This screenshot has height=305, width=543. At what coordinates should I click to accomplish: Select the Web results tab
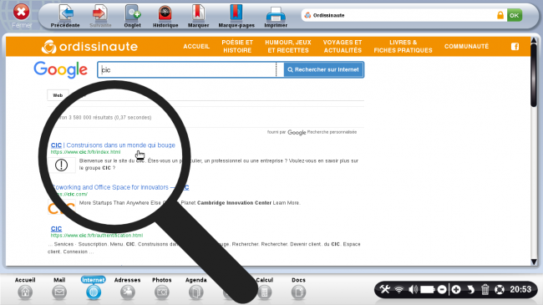[x=58, y=95]
